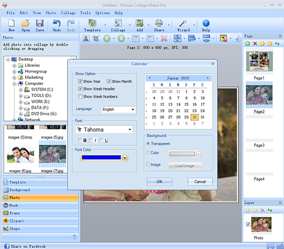Viewport: 284px width, 249px height.
Task: Undo the last action
Action: (57, 23)
